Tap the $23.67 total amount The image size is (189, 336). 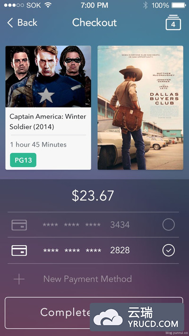tap(93, 195)
